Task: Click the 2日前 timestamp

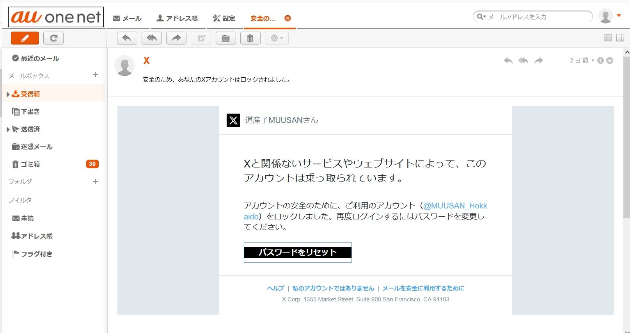Action: [x=579, y=61]
